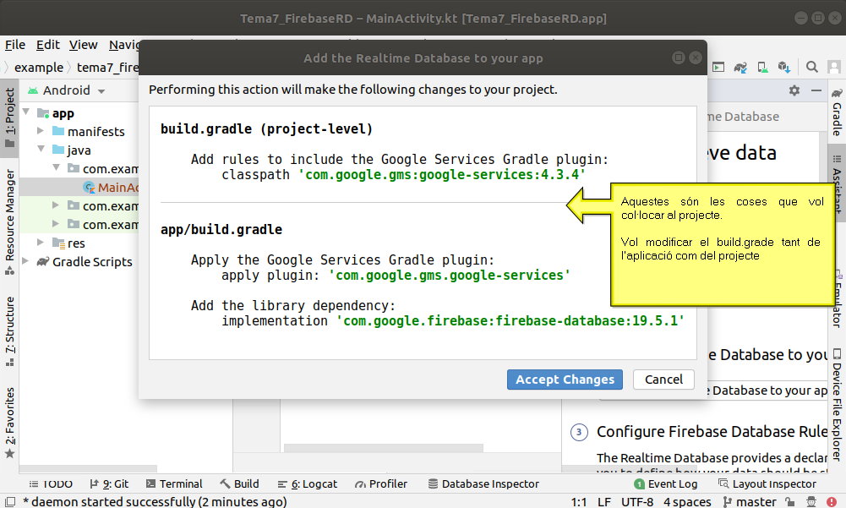Expand the manifests folder
The width and height of the screenshot is (846, 508).
pyautogui.click(x=41, y=131)
